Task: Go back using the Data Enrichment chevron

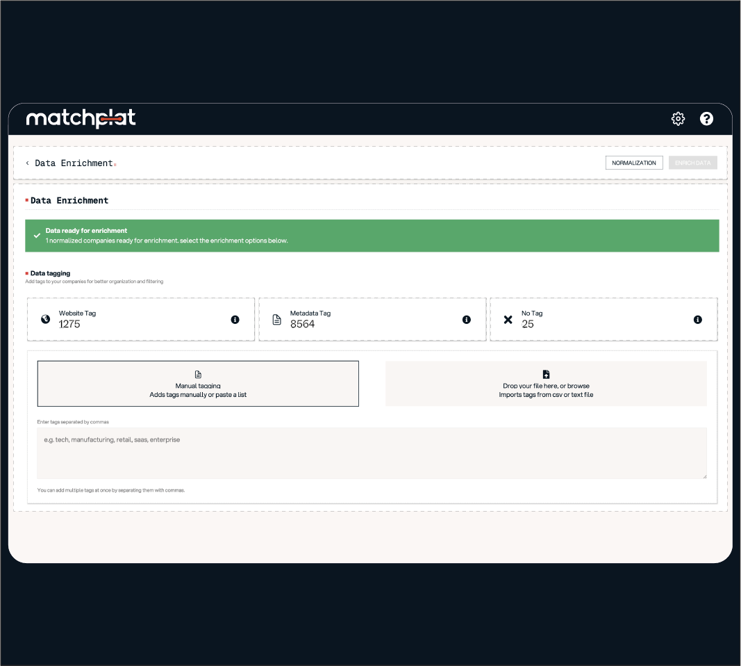Action: click(x=28, y=163)
